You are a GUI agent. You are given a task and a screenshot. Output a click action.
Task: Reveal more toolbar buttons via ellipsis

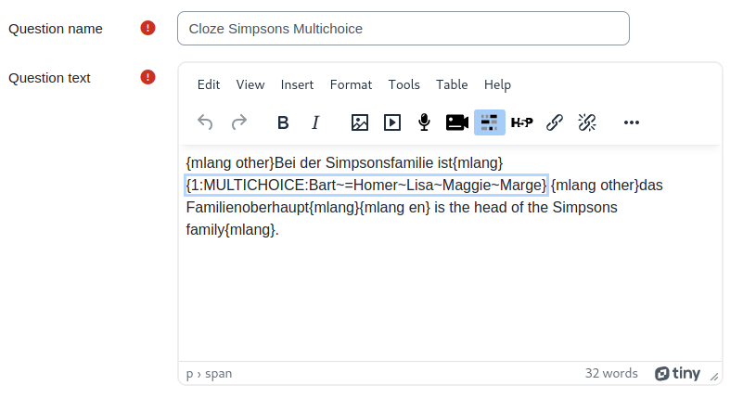(631, 122)
